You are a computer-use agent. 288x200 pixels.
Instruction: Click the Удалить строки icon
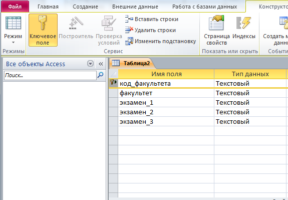pos(129,30)
